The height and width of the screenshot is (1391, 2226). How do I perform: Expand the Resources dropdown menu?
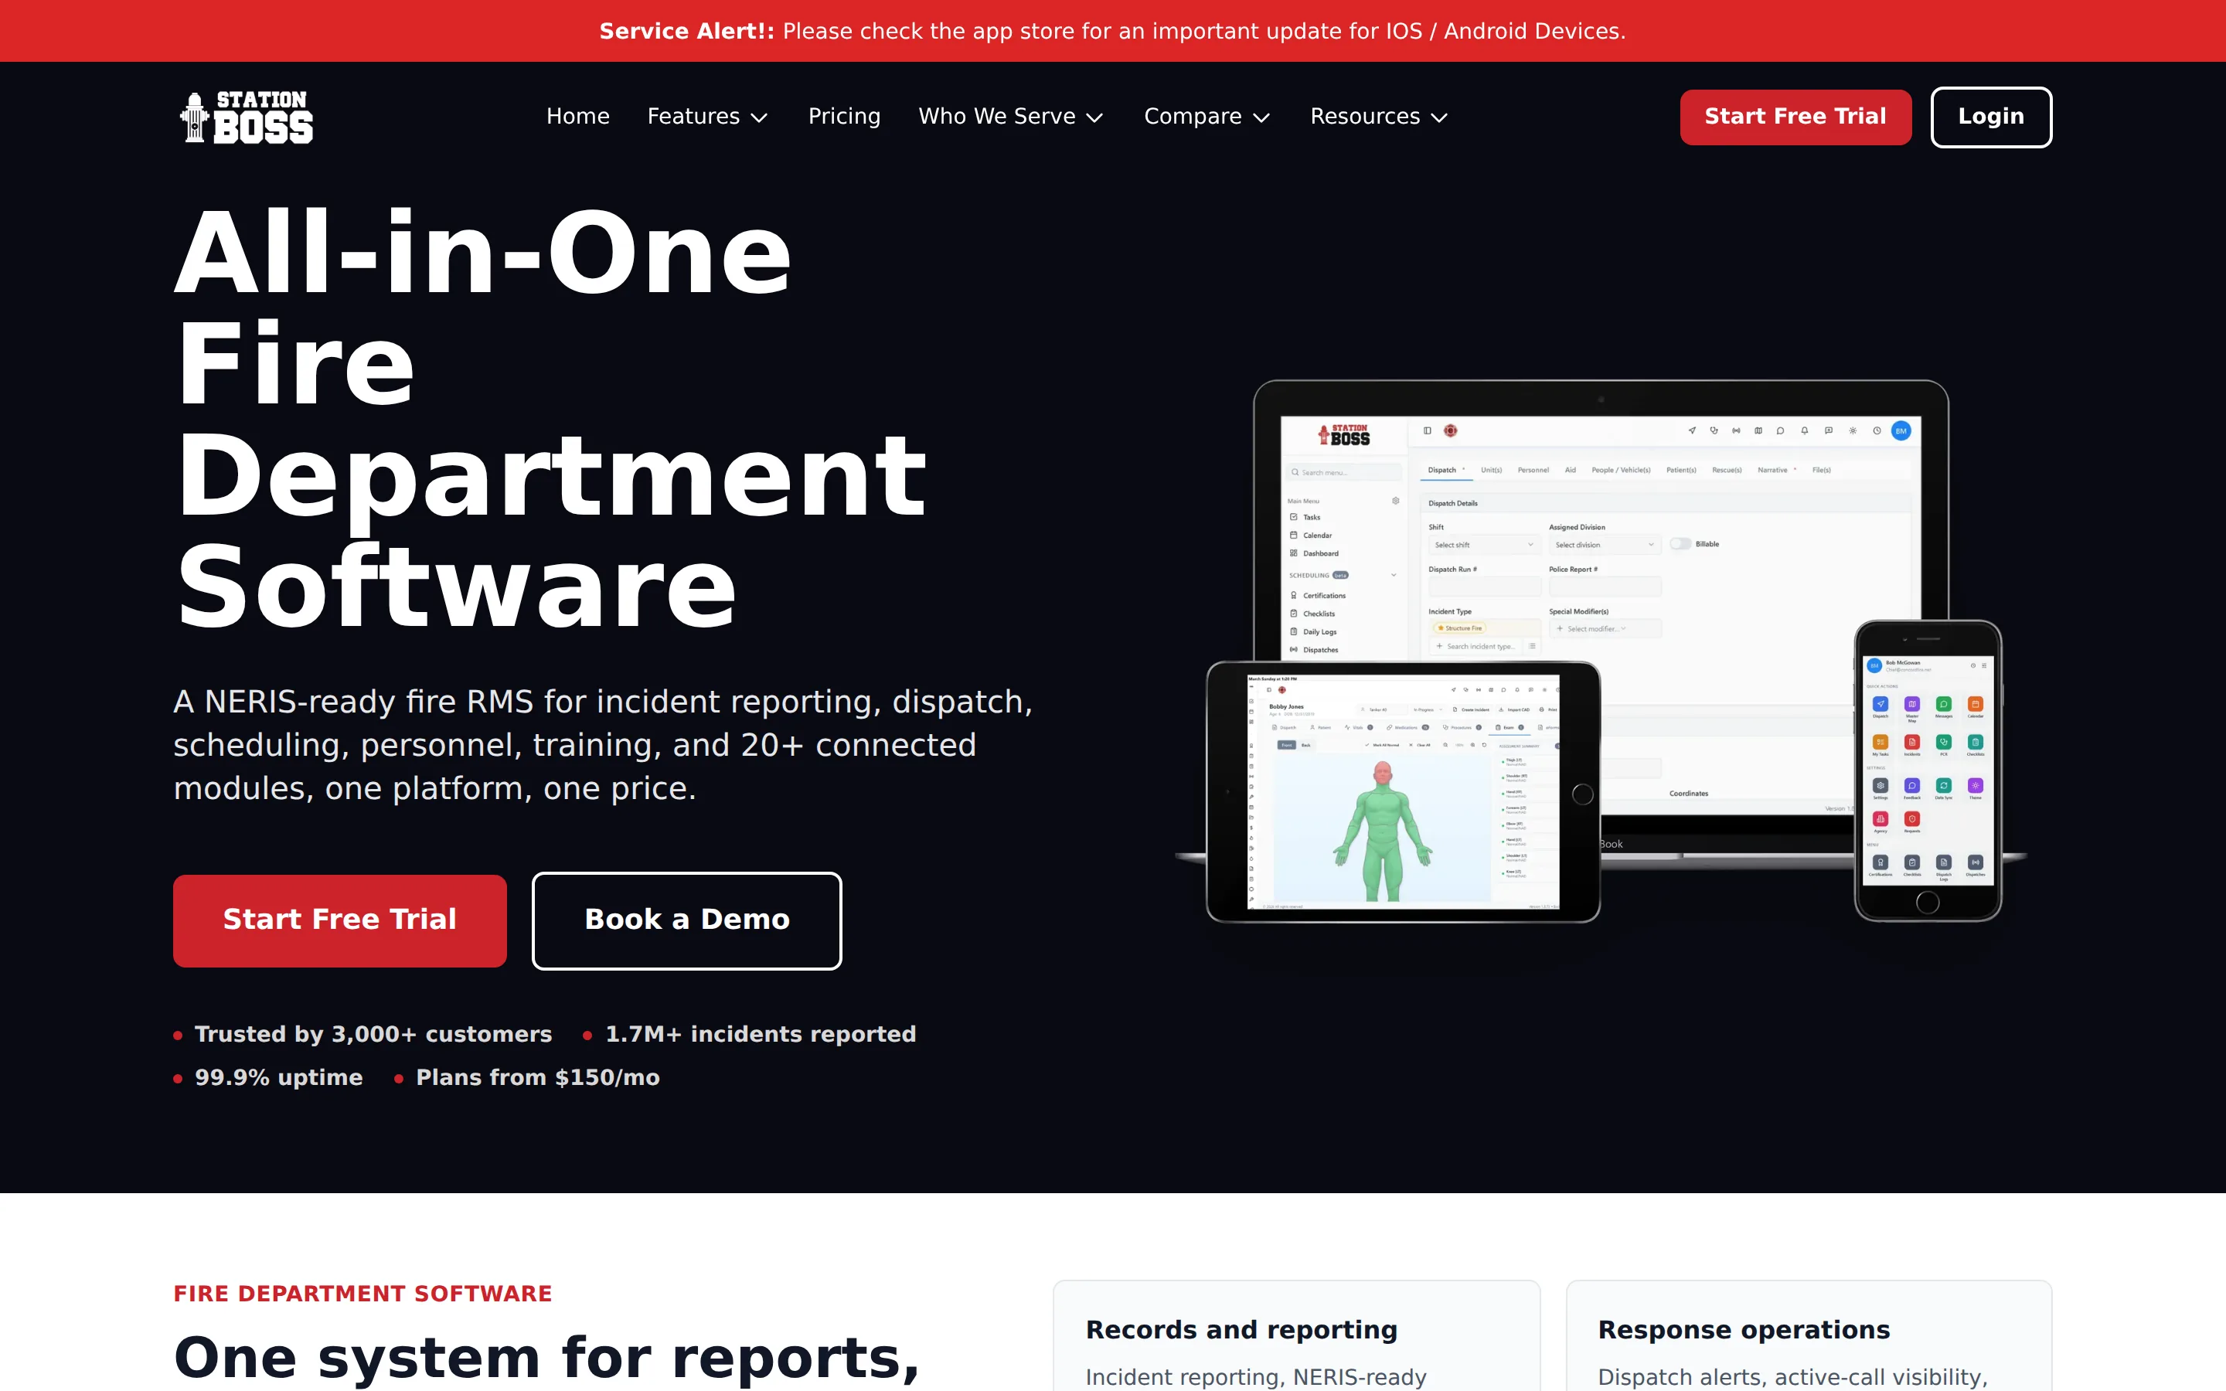coord(1378,117)
